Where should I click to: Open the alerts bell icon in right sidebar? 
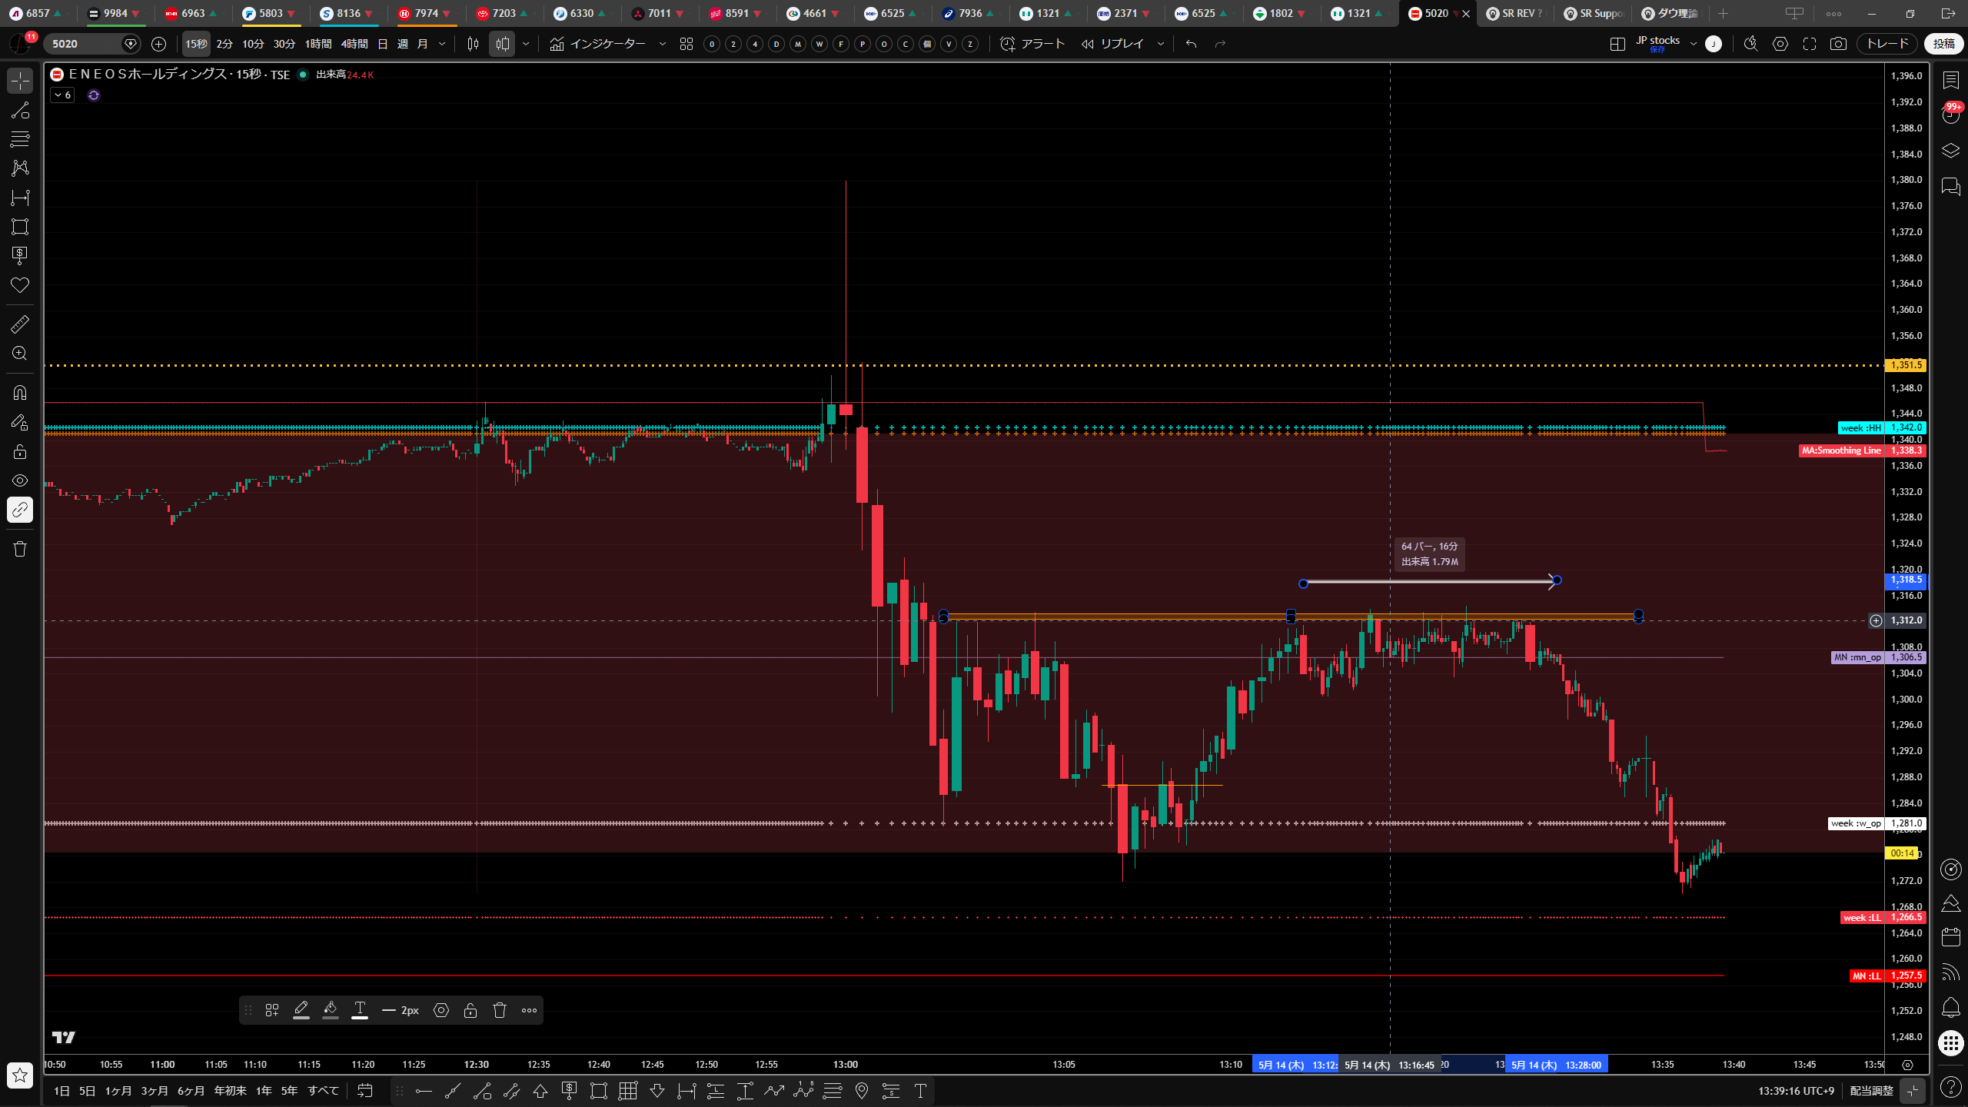pyautogui.click(x=1950, y=1007)
